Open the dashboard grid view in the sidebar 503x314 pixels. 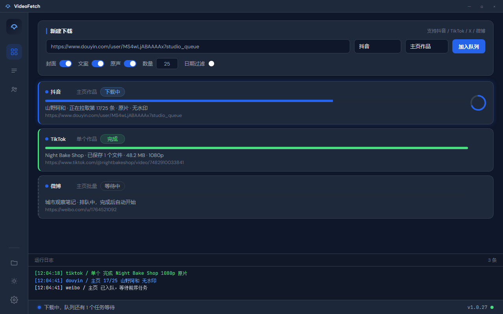(x=14, y=52)
